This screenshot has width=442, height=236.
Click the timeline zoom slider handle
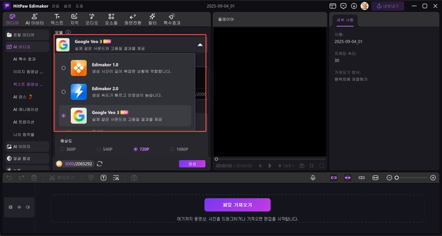(x=397, y=178)
